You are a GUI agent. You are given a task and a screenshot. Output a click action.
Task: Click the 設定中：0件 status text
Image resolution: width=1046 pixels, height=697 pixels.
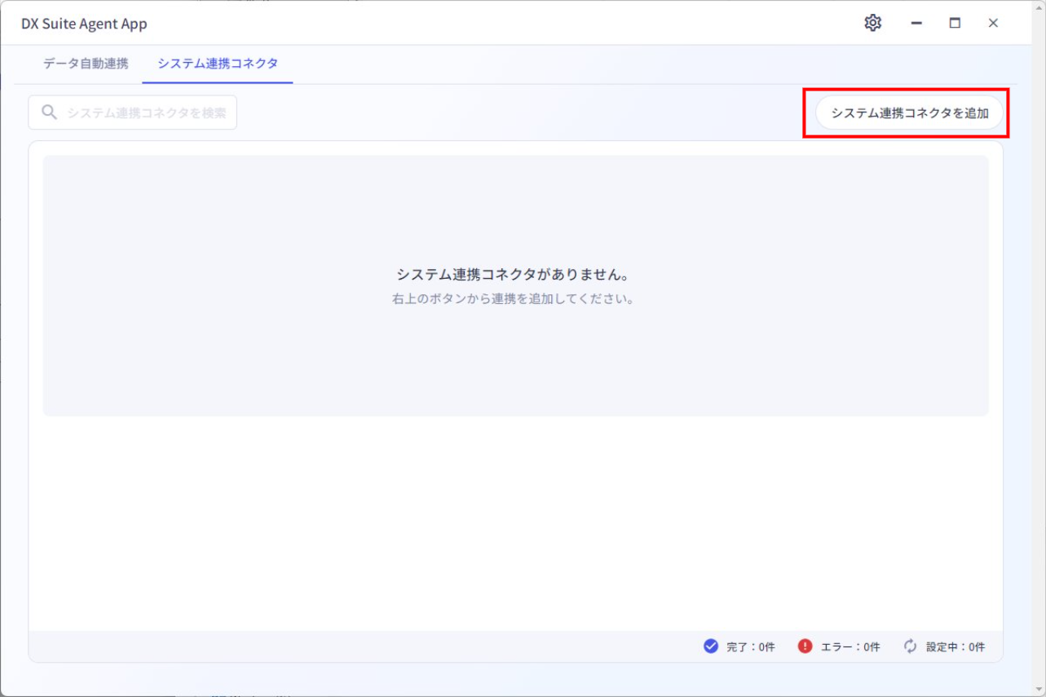(x=955, y=647)
